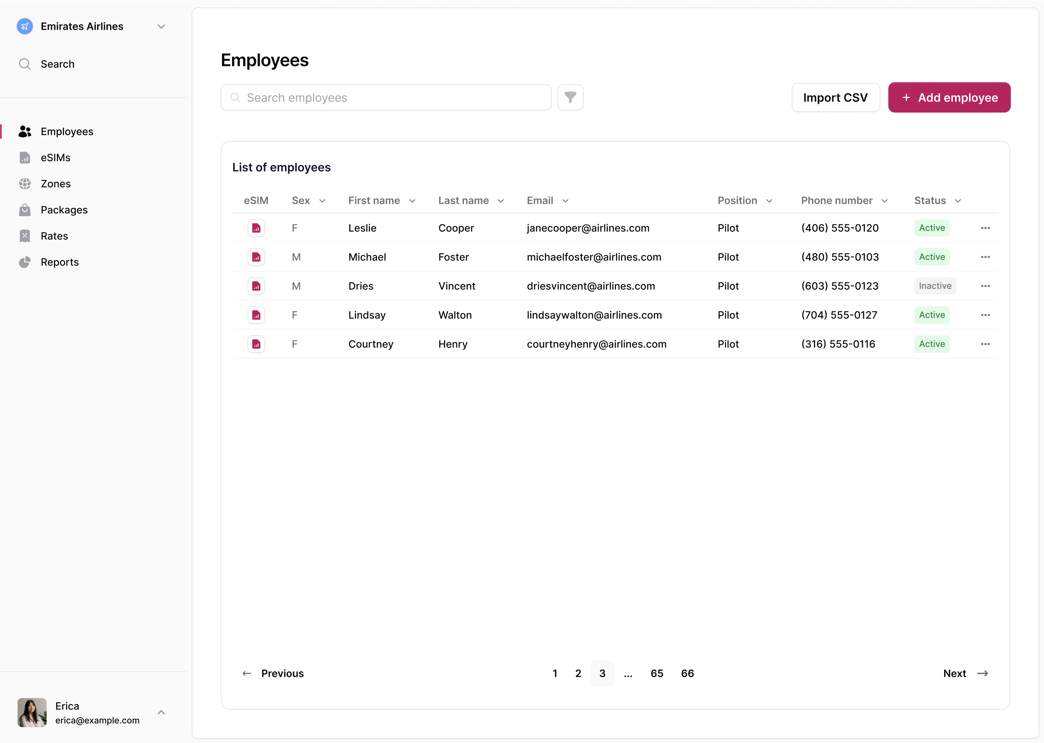Sort by Email column chevron
Screen dimensions: 1044x743
[x=565, y=201]
